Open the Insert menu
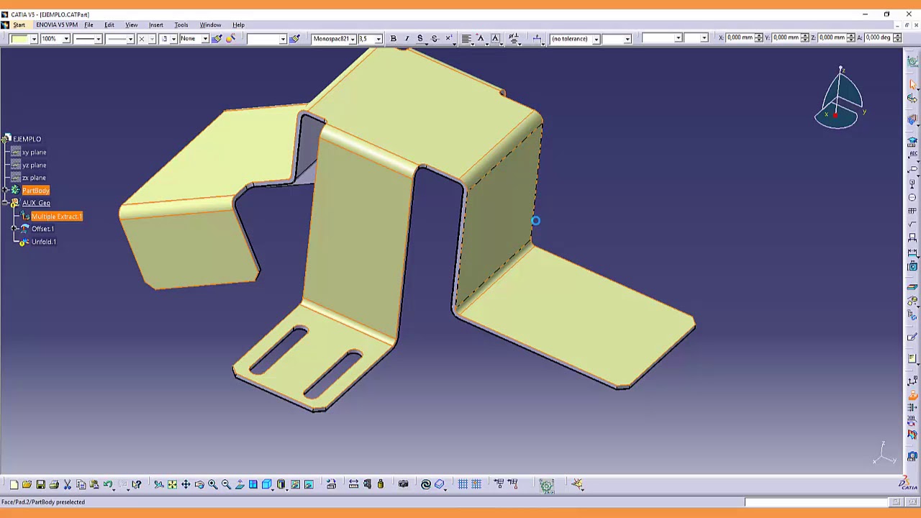 point(156,25)
